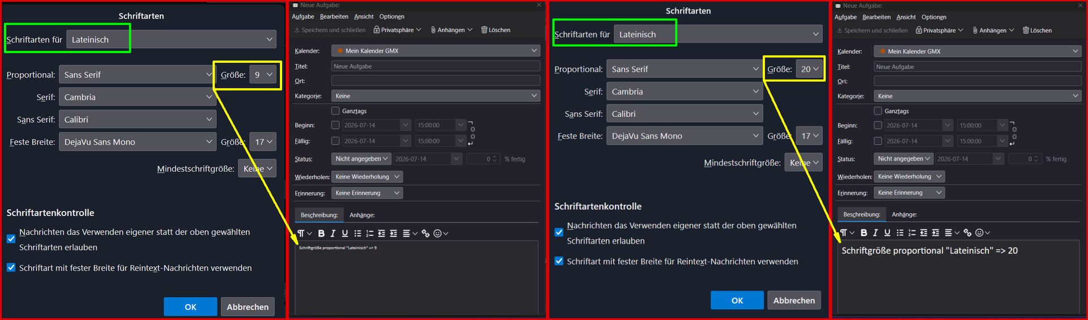
Task: Enable Fällig date checkbox in task window showing '=> 20'
Action: pos(878,141)
